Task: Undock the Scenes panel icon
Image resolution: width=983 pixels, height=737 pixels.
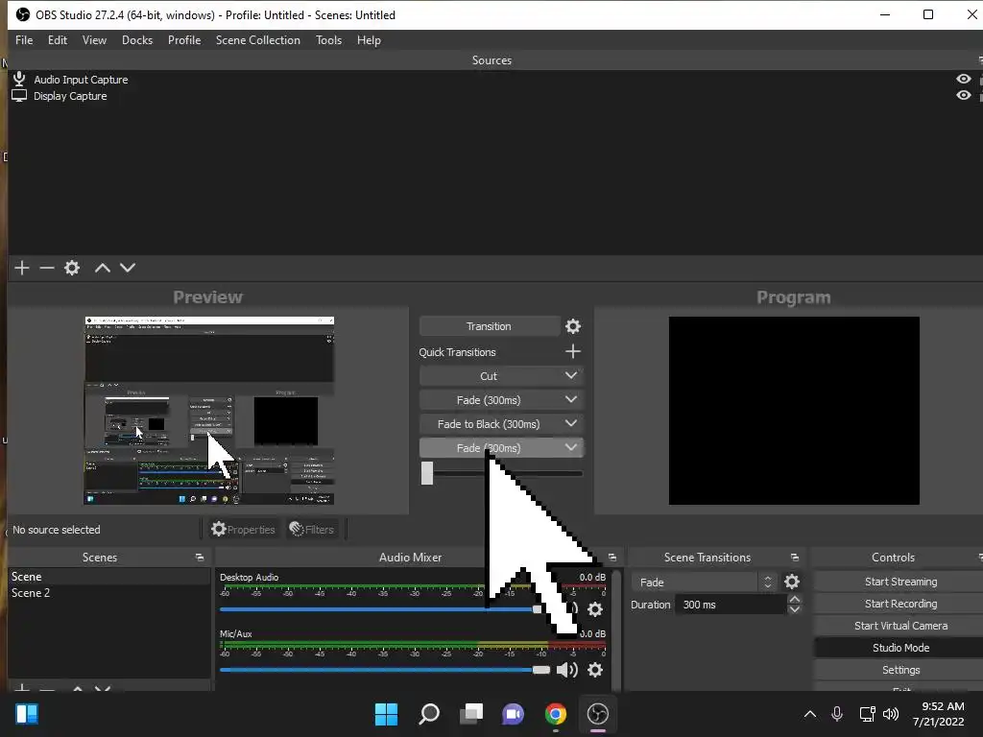Action: (x=200, y=558)
